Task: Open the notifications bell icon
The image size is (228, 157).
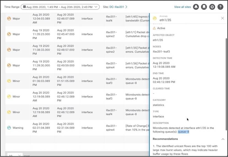Action: 196,7
